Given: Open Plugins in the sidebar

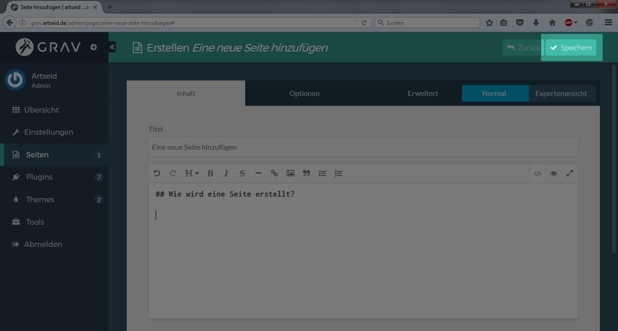Looking at the screenshot, I should point(39,177).
